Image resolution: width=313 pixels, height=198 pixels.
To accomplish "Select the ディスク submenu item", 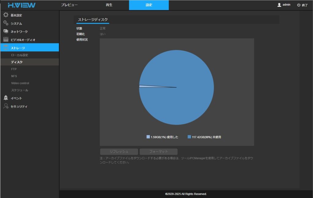I will point(30,62).
